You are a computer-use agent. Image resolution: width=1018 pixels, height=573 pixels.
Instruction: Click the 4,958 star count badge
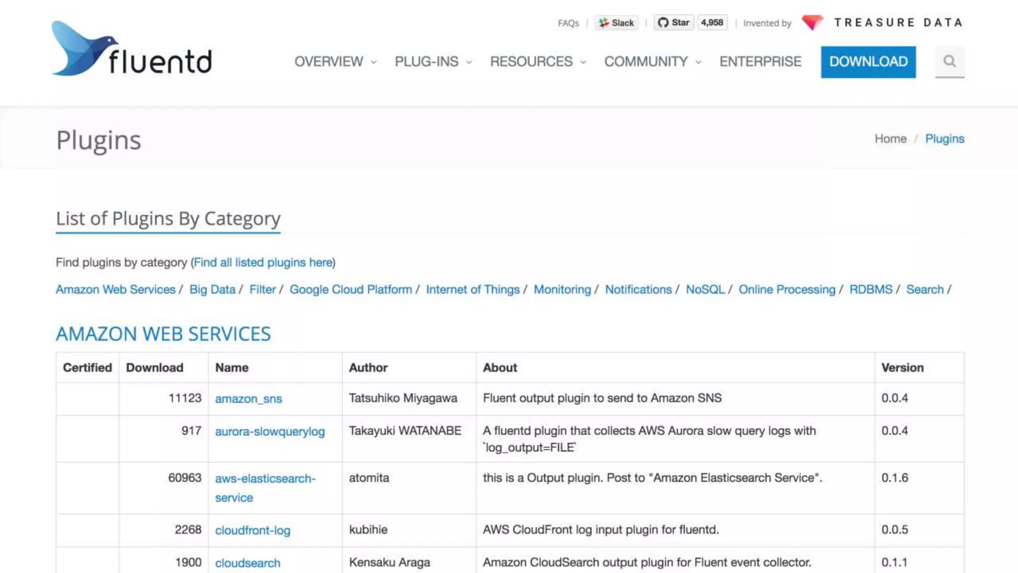click(x=712, y=23)
